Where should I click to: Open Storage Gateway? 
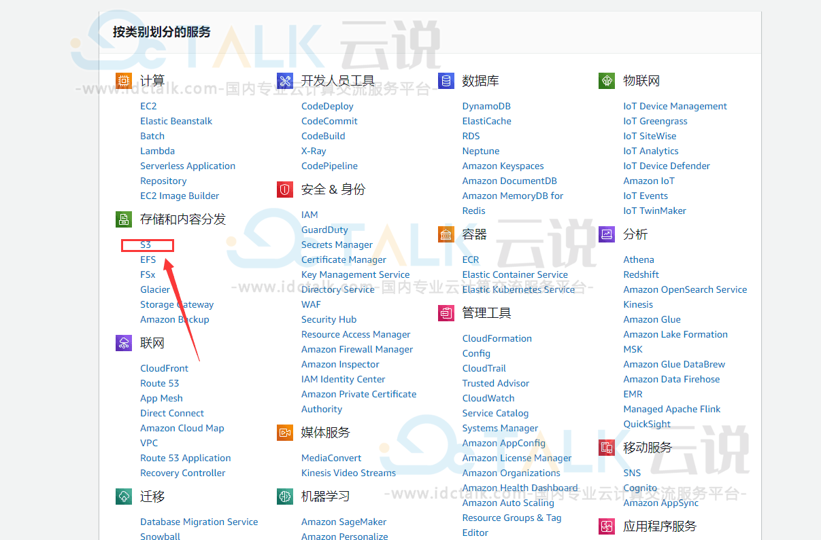(177, 304)
